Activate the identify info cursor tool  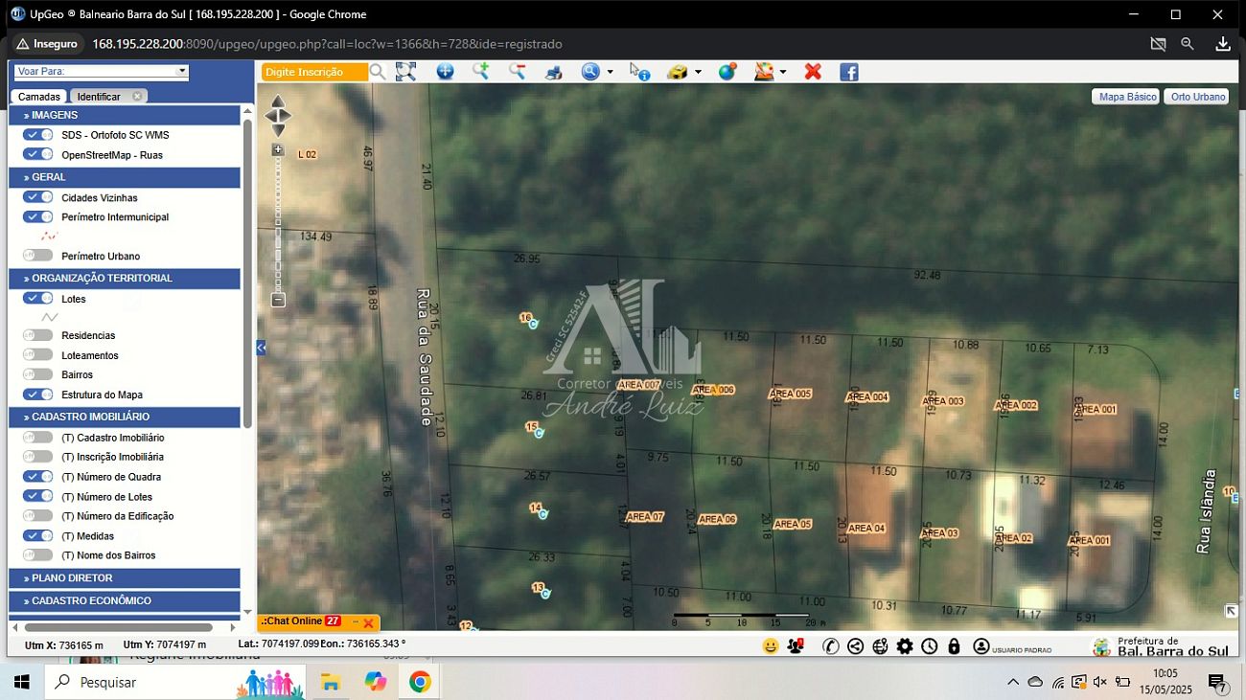point(639,72)
